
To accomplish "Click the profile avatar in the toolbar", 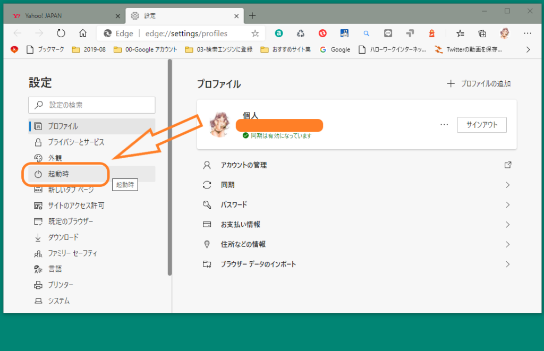I will click(x=504, y=33).
